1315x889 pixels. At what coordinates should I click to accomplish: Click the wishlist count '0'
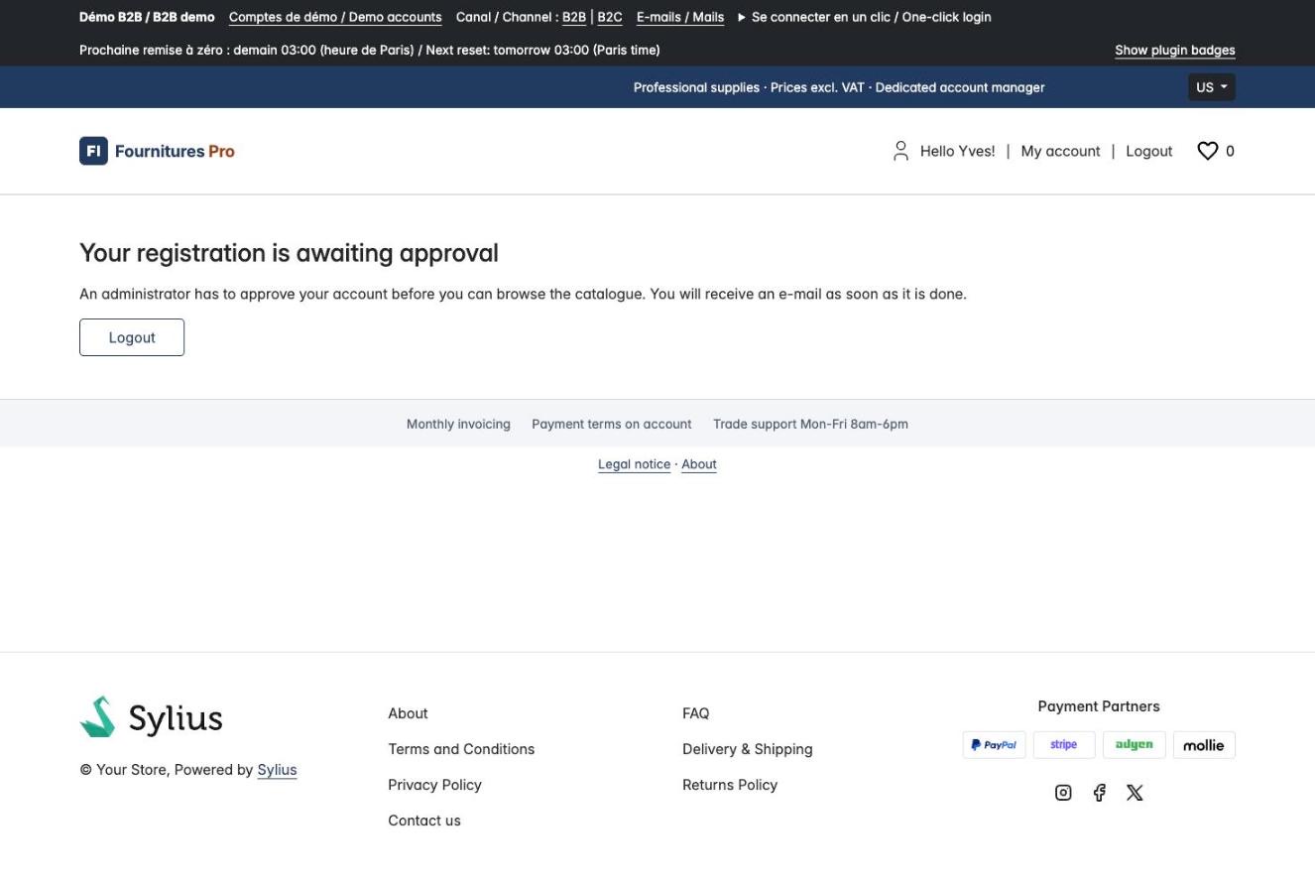(x=1230, y=151)
